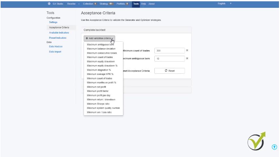Delete the Maximum ambiguous bars criterion
The width and height of the screenshot is (280, 157).
(187, 59)
